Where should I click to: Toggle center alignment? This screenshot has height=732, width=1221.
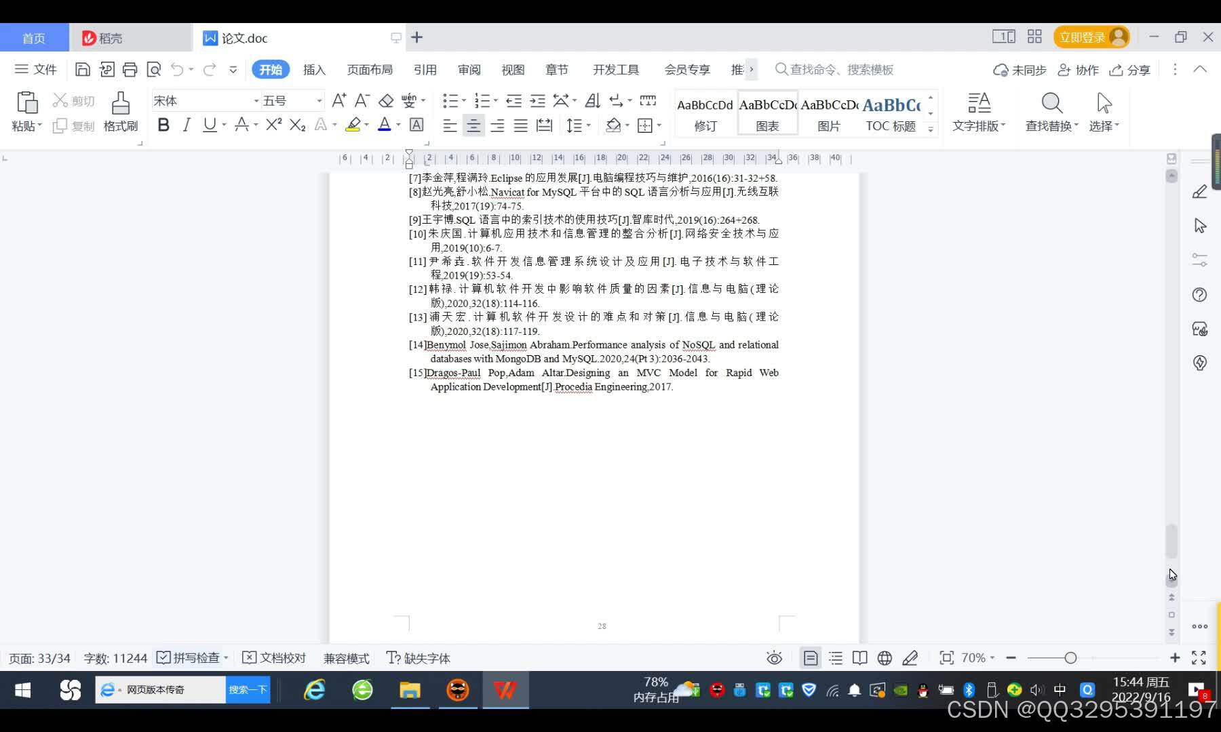pyautogui.click(x=473, y=125)
